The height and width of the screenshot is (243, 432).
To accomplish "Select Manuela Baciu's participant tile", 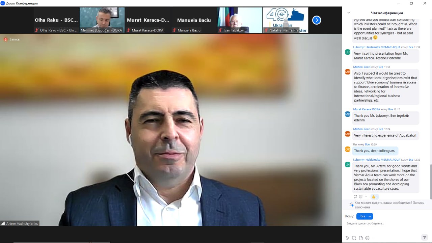I will 194,20.
